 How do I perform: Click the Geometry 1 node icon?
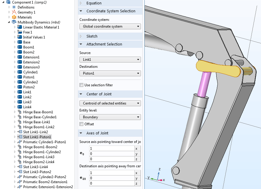tap(14, 12)
